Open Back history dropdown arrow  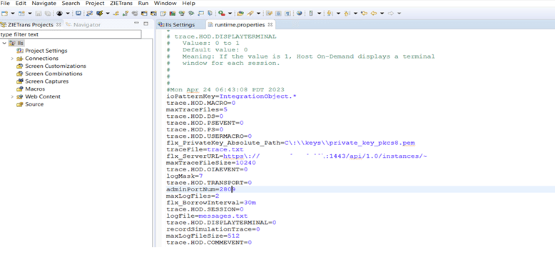tap(382, 14)
